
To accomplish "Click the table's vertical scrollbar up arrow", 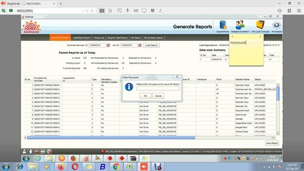I will pyautogui.click(x=278, y=85).
